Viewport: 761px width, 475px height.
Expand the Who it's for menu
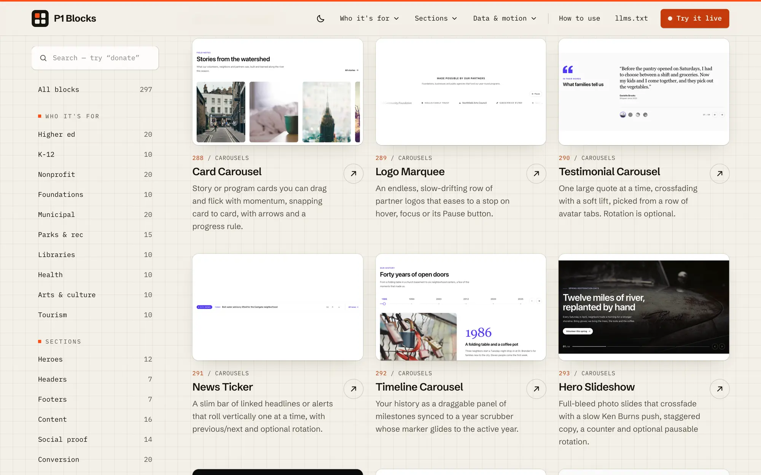[x=369, y=18]
